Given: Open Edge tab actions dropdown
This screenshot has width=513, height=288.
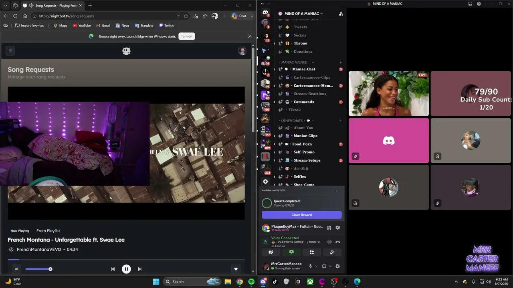Looking at the screenshot, I should 5,5.
